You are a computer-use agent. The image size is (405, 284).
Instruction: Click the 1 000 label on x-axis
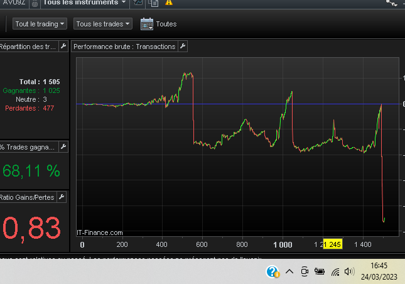(283, 244)
